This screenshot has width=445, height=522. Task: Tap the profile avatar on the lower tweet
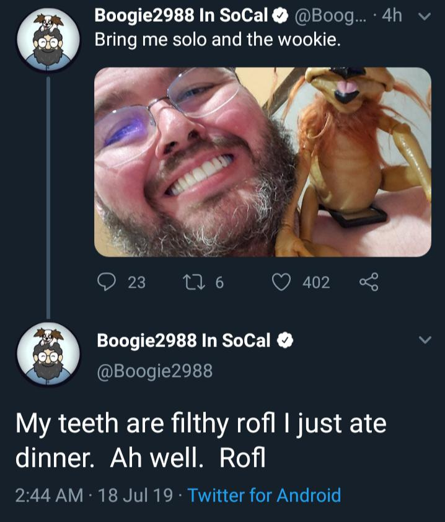tap(48, 356)
